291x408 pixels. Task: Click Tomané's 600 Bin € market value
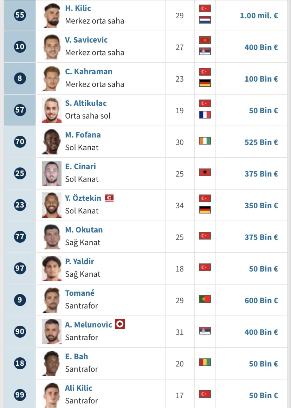pyautogui.click(x=261, y=300)
